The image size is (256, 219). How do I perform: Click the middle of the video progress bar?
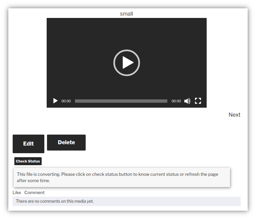[x=121, y=101]
